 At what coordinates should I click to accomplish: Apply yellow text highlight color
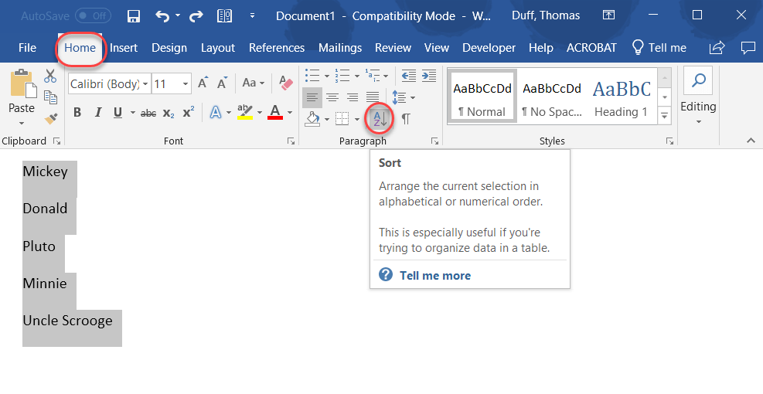pos(245,112)
